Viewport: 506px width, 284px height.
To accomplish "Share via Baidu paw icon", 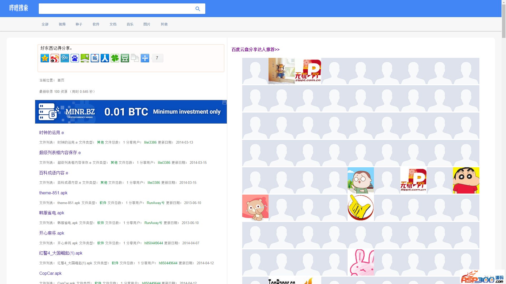I will coord(75,58).
